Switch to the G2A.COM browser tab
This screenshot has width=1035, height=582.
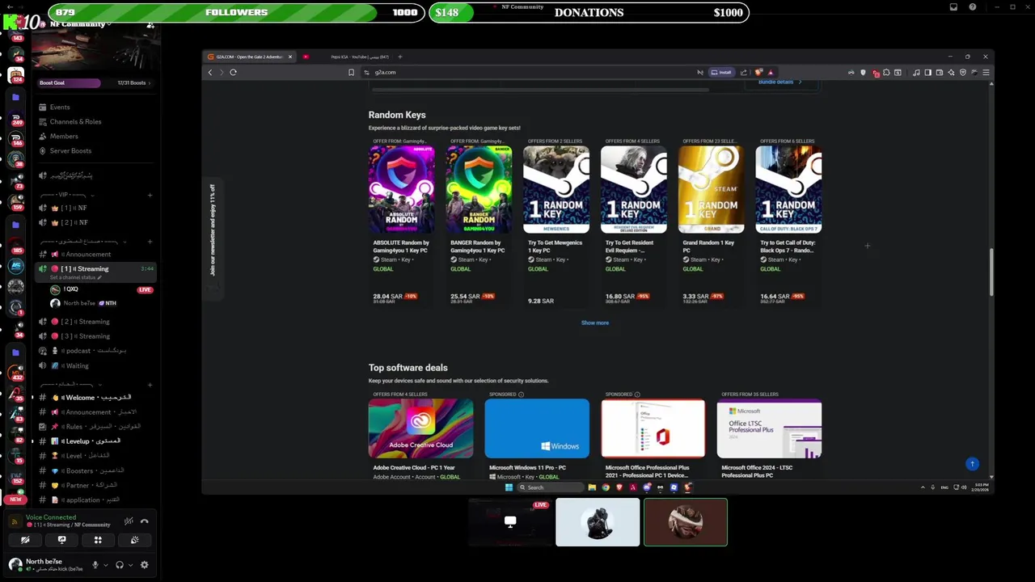point(249,57)
